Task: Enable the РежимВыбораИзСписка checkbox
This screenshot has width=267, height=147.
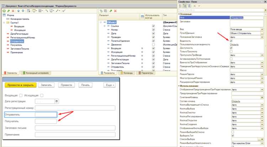Action: click(232, 132)
